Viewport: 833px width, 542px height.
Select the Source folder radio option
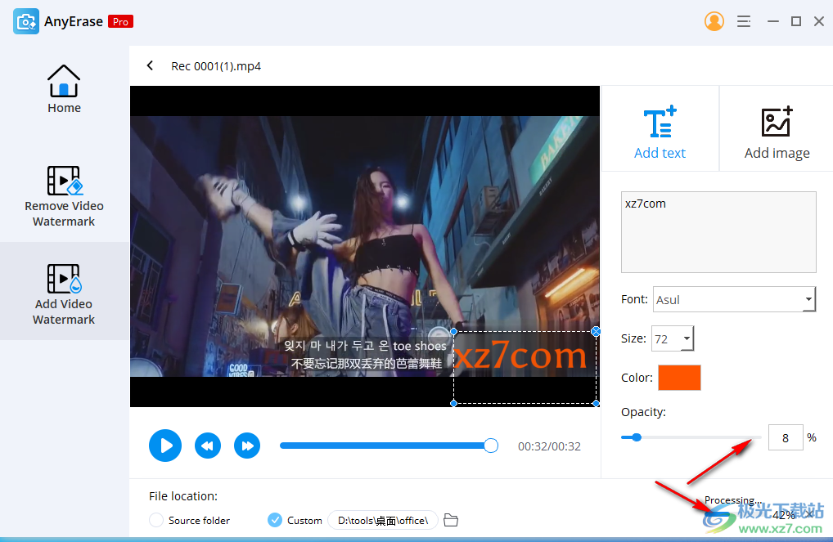[156, 521]
